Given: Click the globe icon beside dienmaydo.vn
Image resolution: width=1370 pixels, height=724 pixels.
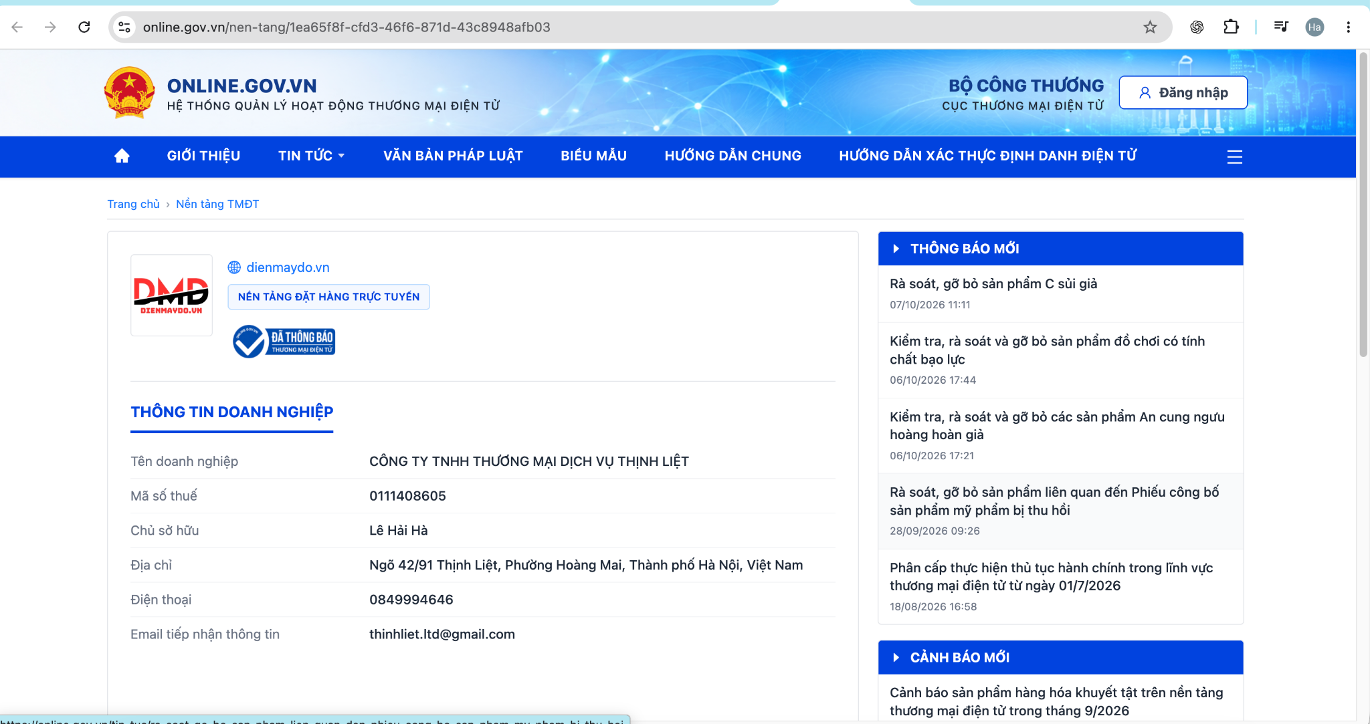Looking at the screenshot, I should (234, 267).
